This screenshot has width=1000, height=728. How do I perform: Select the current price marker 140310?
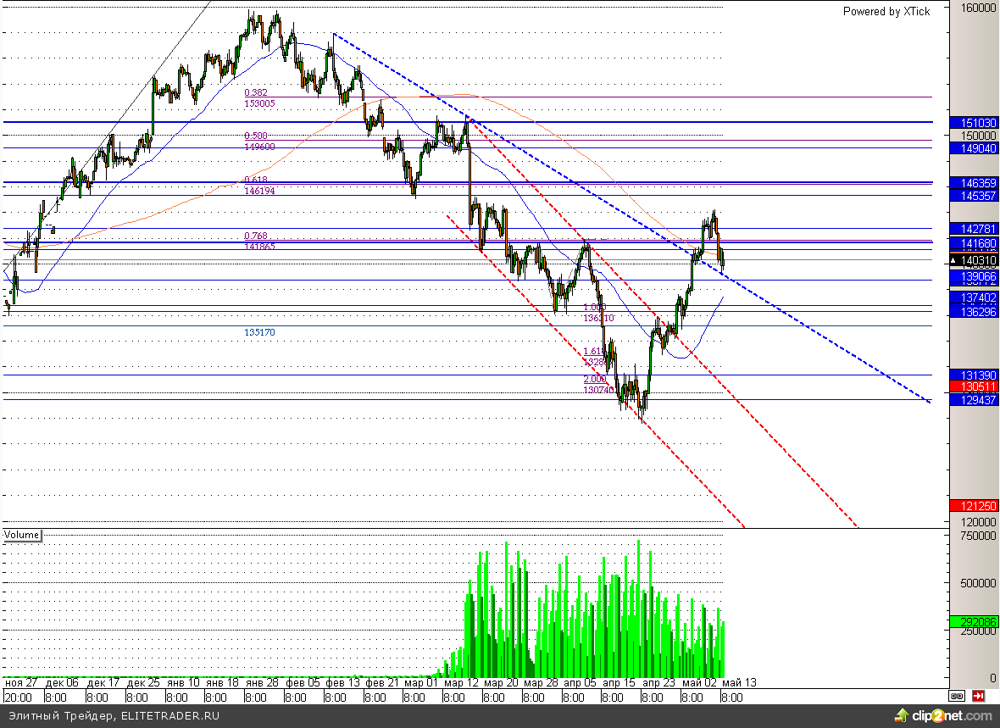974,261
